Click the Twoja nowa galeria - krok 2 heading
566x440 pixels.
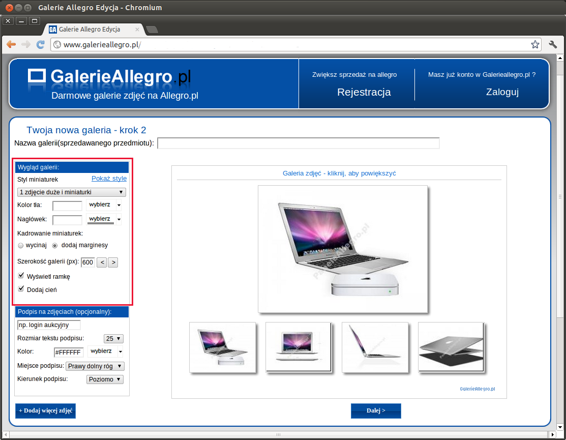[x=86, y=130]
